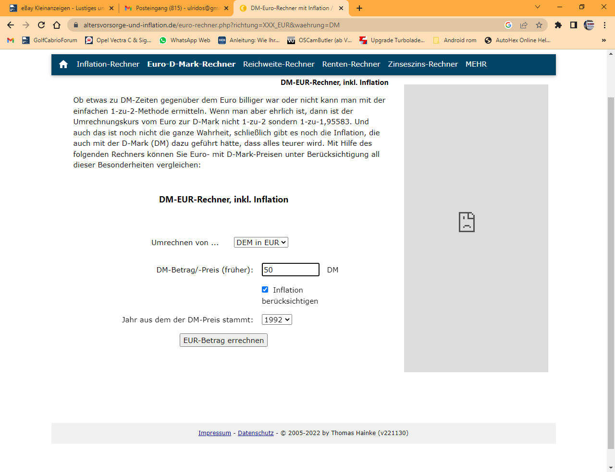This screenshot has height=472, width=615.
Task: Expand the year 1992 dropdown
Action: (x=277, y=320)
